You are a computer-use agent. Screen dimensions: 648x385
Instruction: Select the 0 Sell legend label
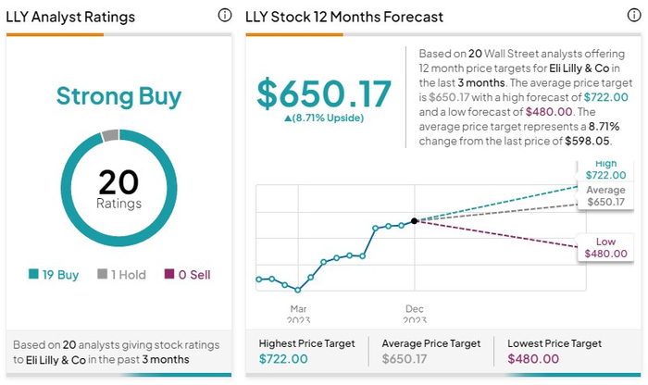(193, 274)
